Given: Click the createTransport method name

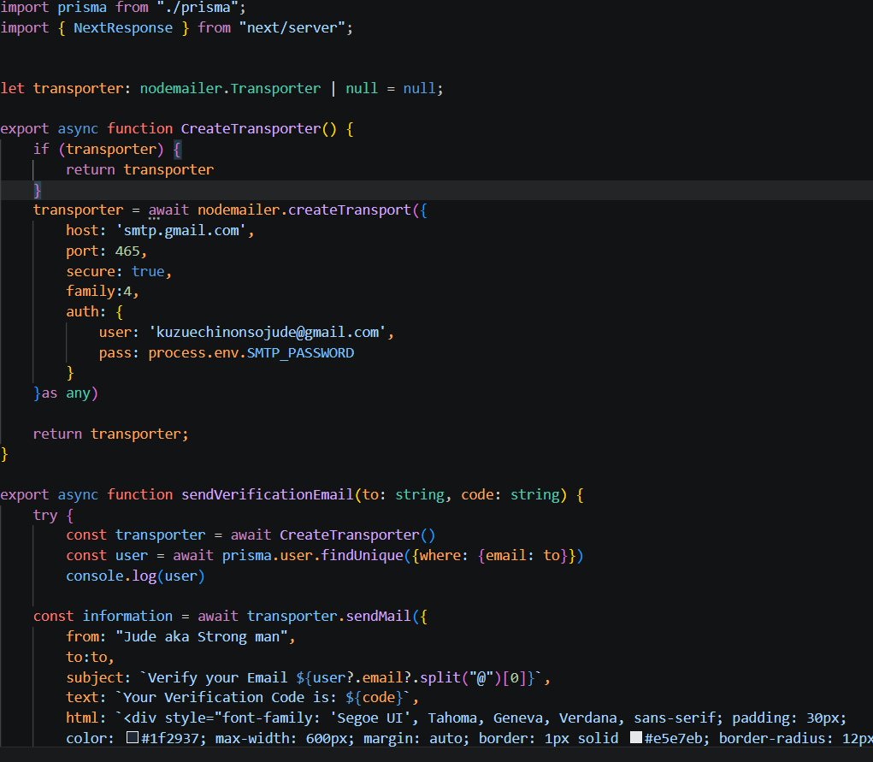Looking at the screenshot, I should [350, 210].
